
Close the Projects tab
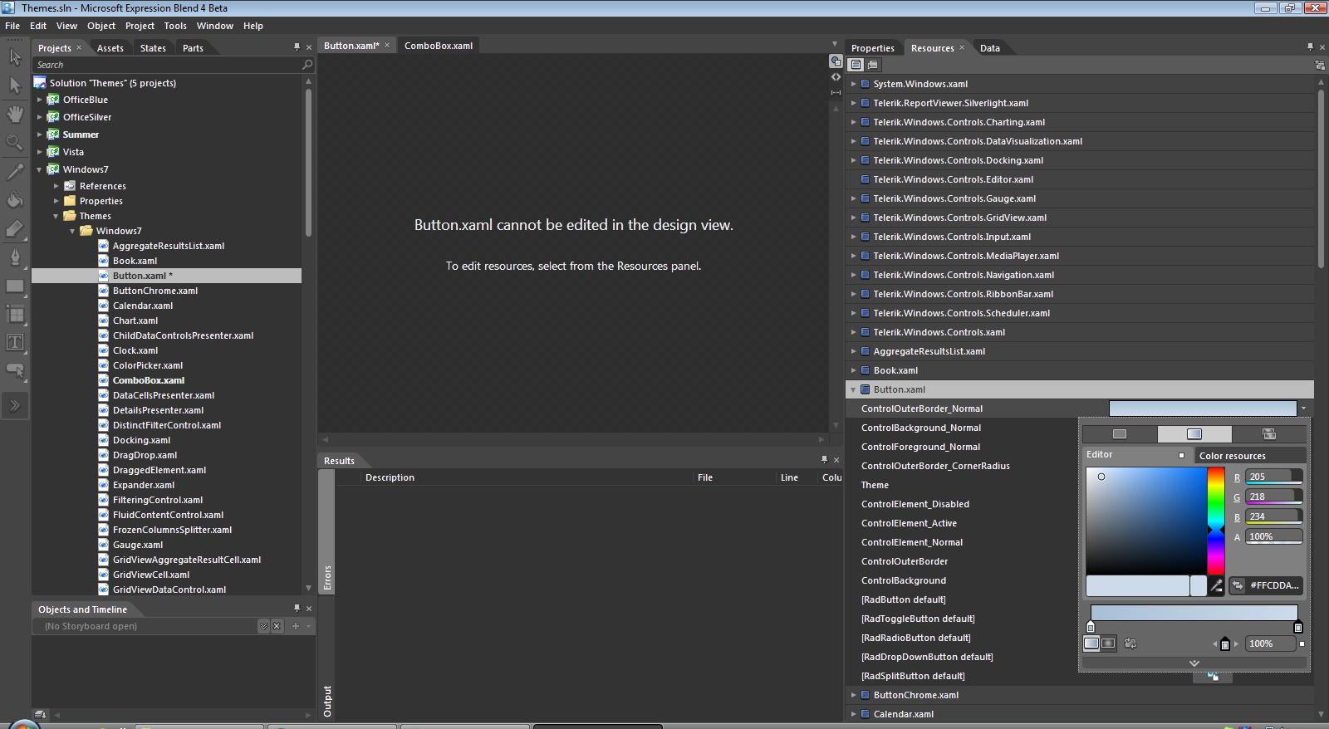(x=79, y=47)
